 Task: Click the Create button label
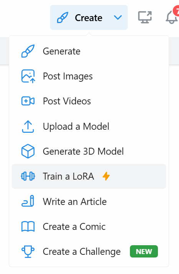click(x=89, y=18)
